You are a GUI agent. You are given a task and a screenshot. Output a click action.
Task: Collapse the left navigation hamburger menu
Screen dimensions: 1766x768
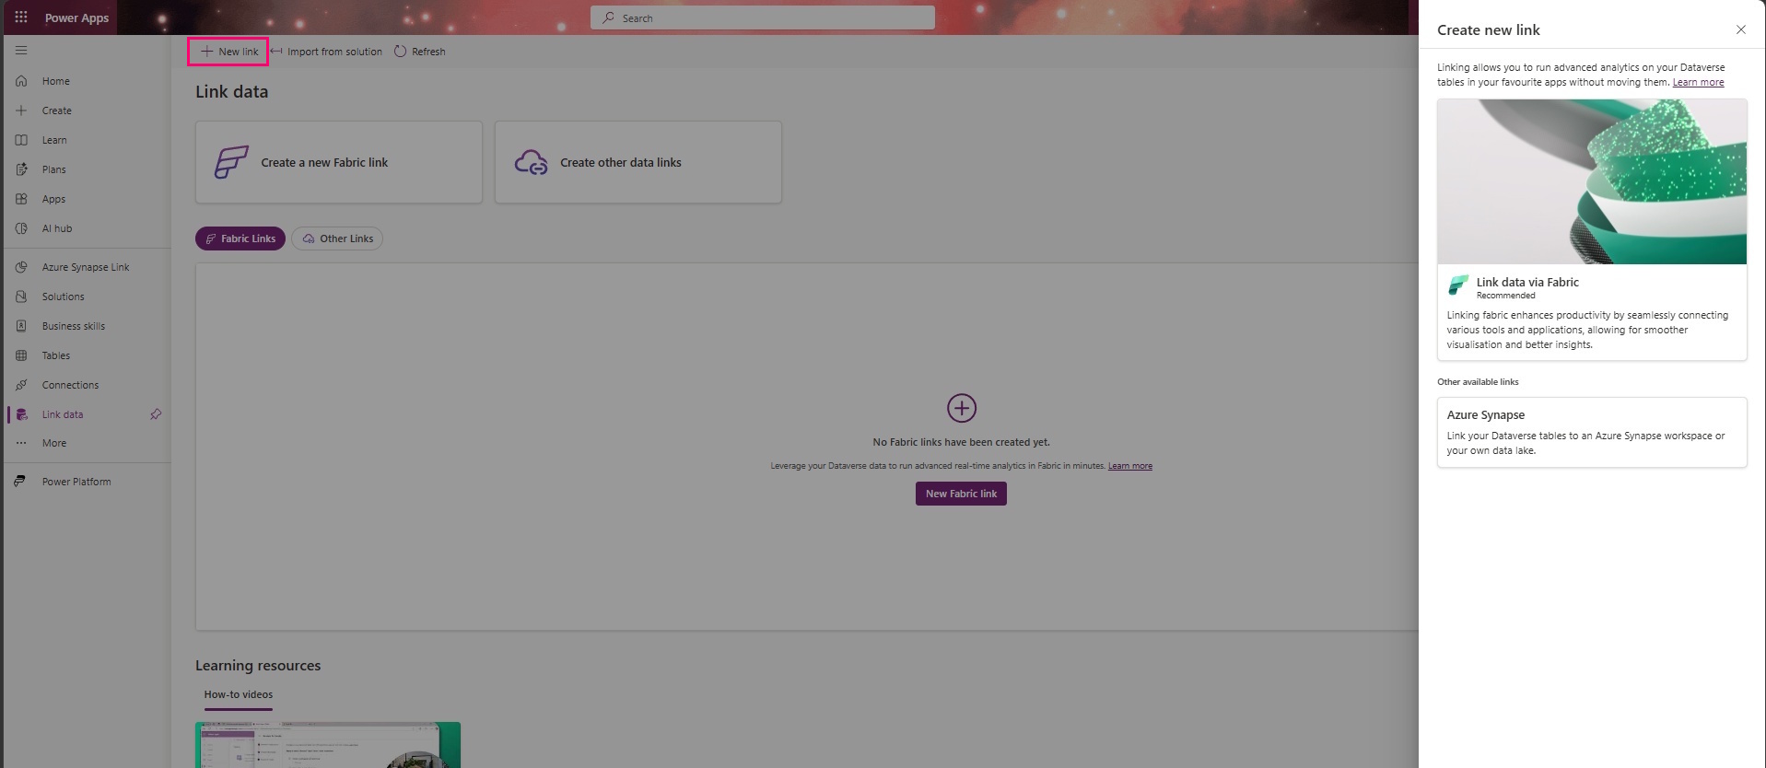(21, 51)
